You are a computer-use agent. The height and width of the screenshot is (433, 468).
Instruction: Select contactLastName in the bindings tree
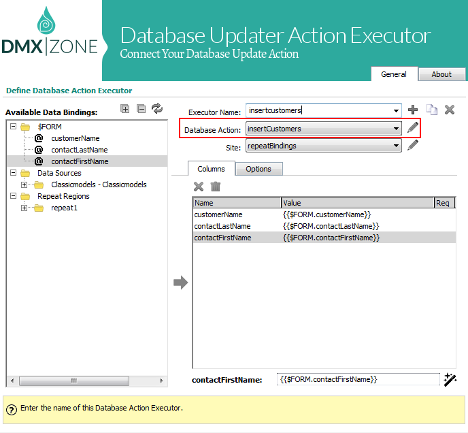(80, 150)
